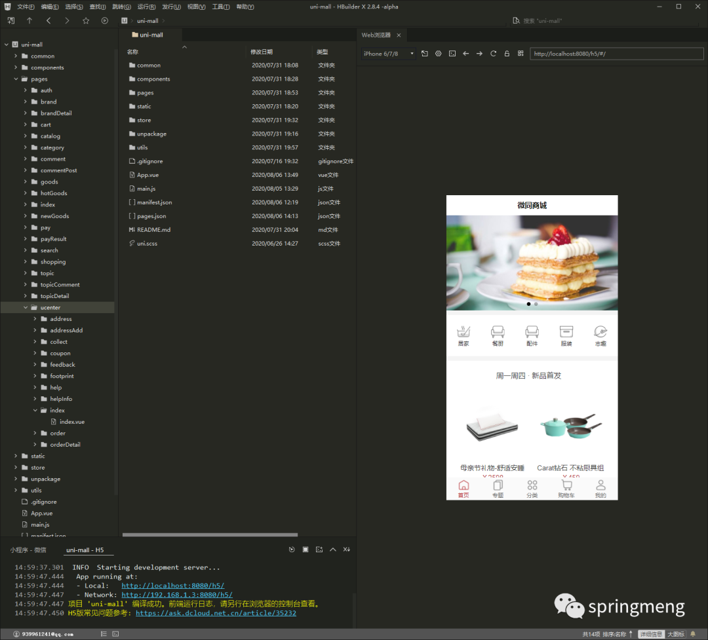The width and height of the screenshot is (708, 640).
Task: Expand the store folder in project tree
Action: pyautogui.click(x=16, y=468)
